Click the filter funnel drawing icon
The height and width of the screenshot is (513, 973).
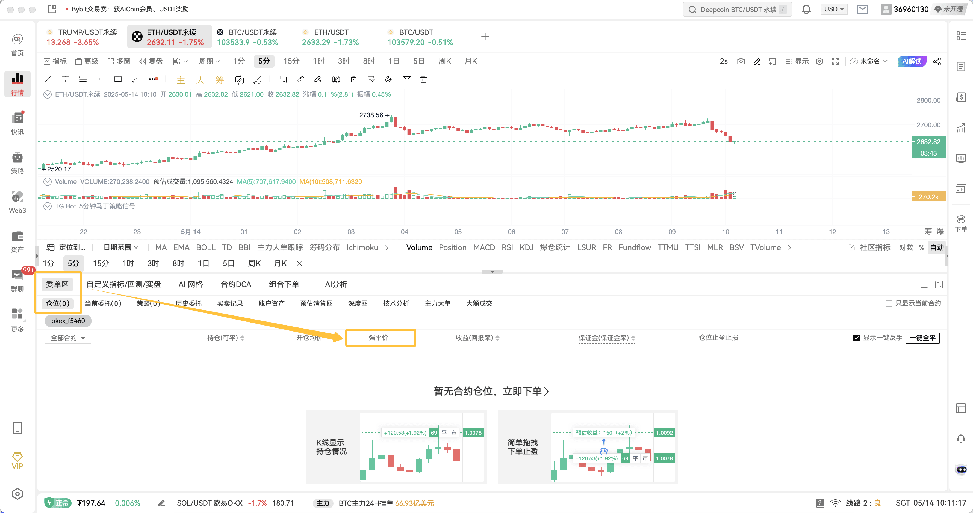(x=406, y=79)
